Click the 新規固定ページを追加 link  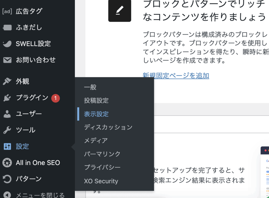176,76
